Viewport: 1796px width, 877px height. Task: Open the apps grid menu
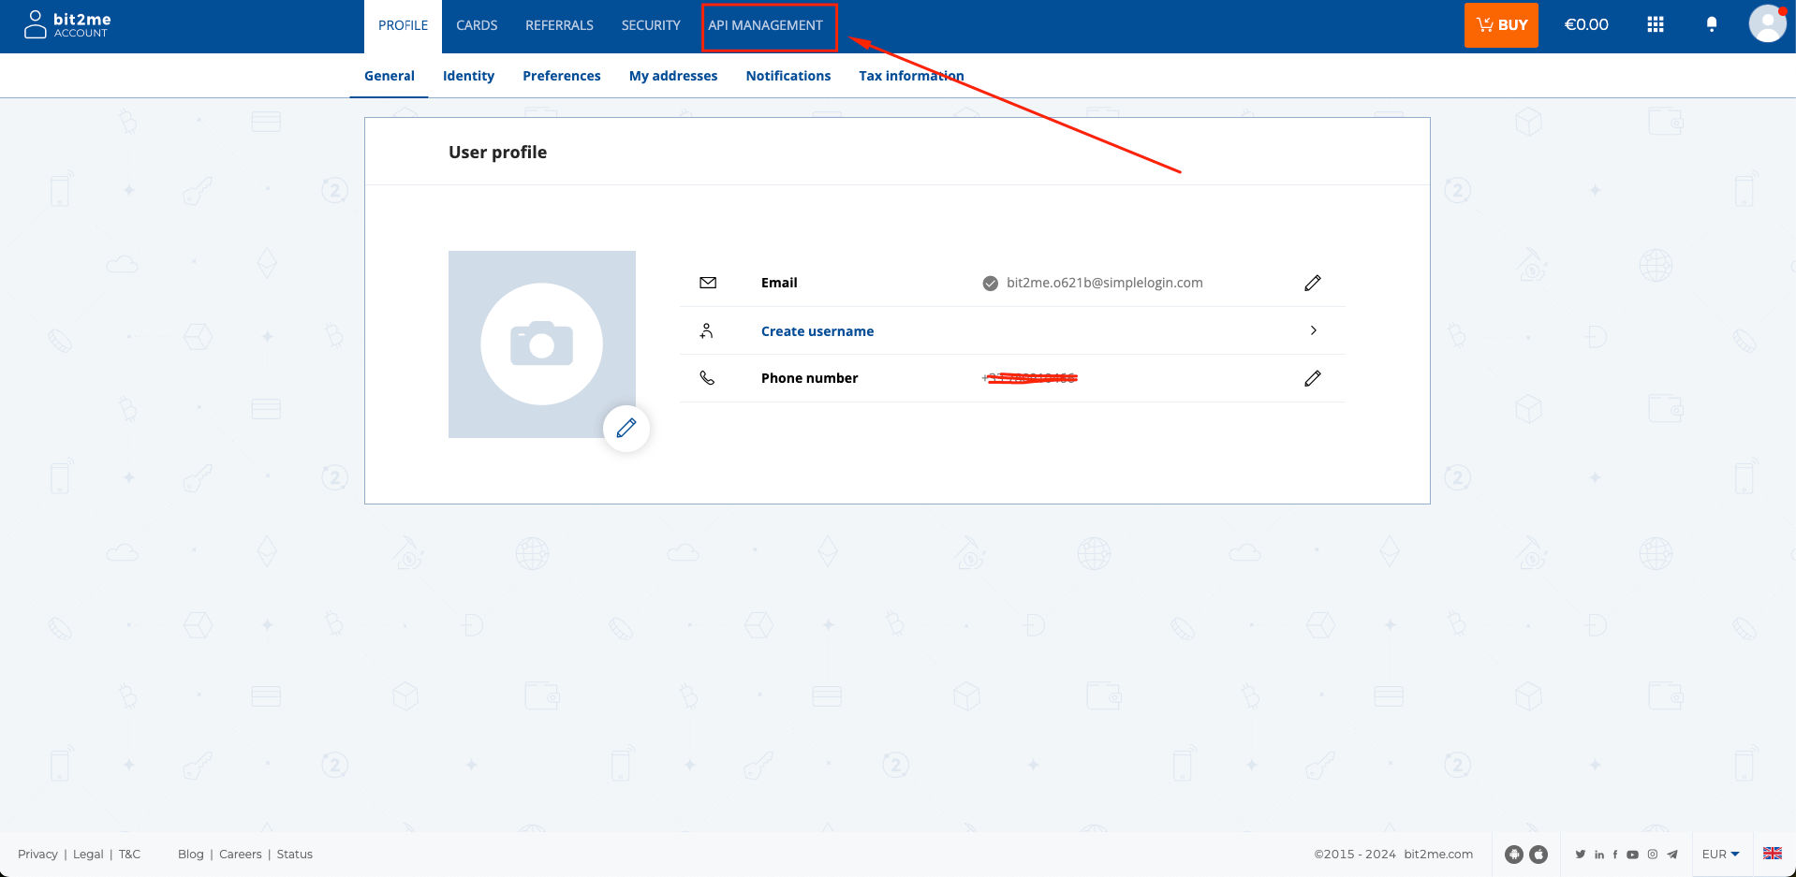[1655, 25]
